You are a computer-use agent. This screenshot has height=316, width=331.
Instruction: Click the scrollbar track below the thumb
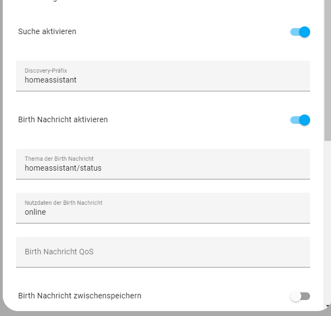tap(328, 220)
